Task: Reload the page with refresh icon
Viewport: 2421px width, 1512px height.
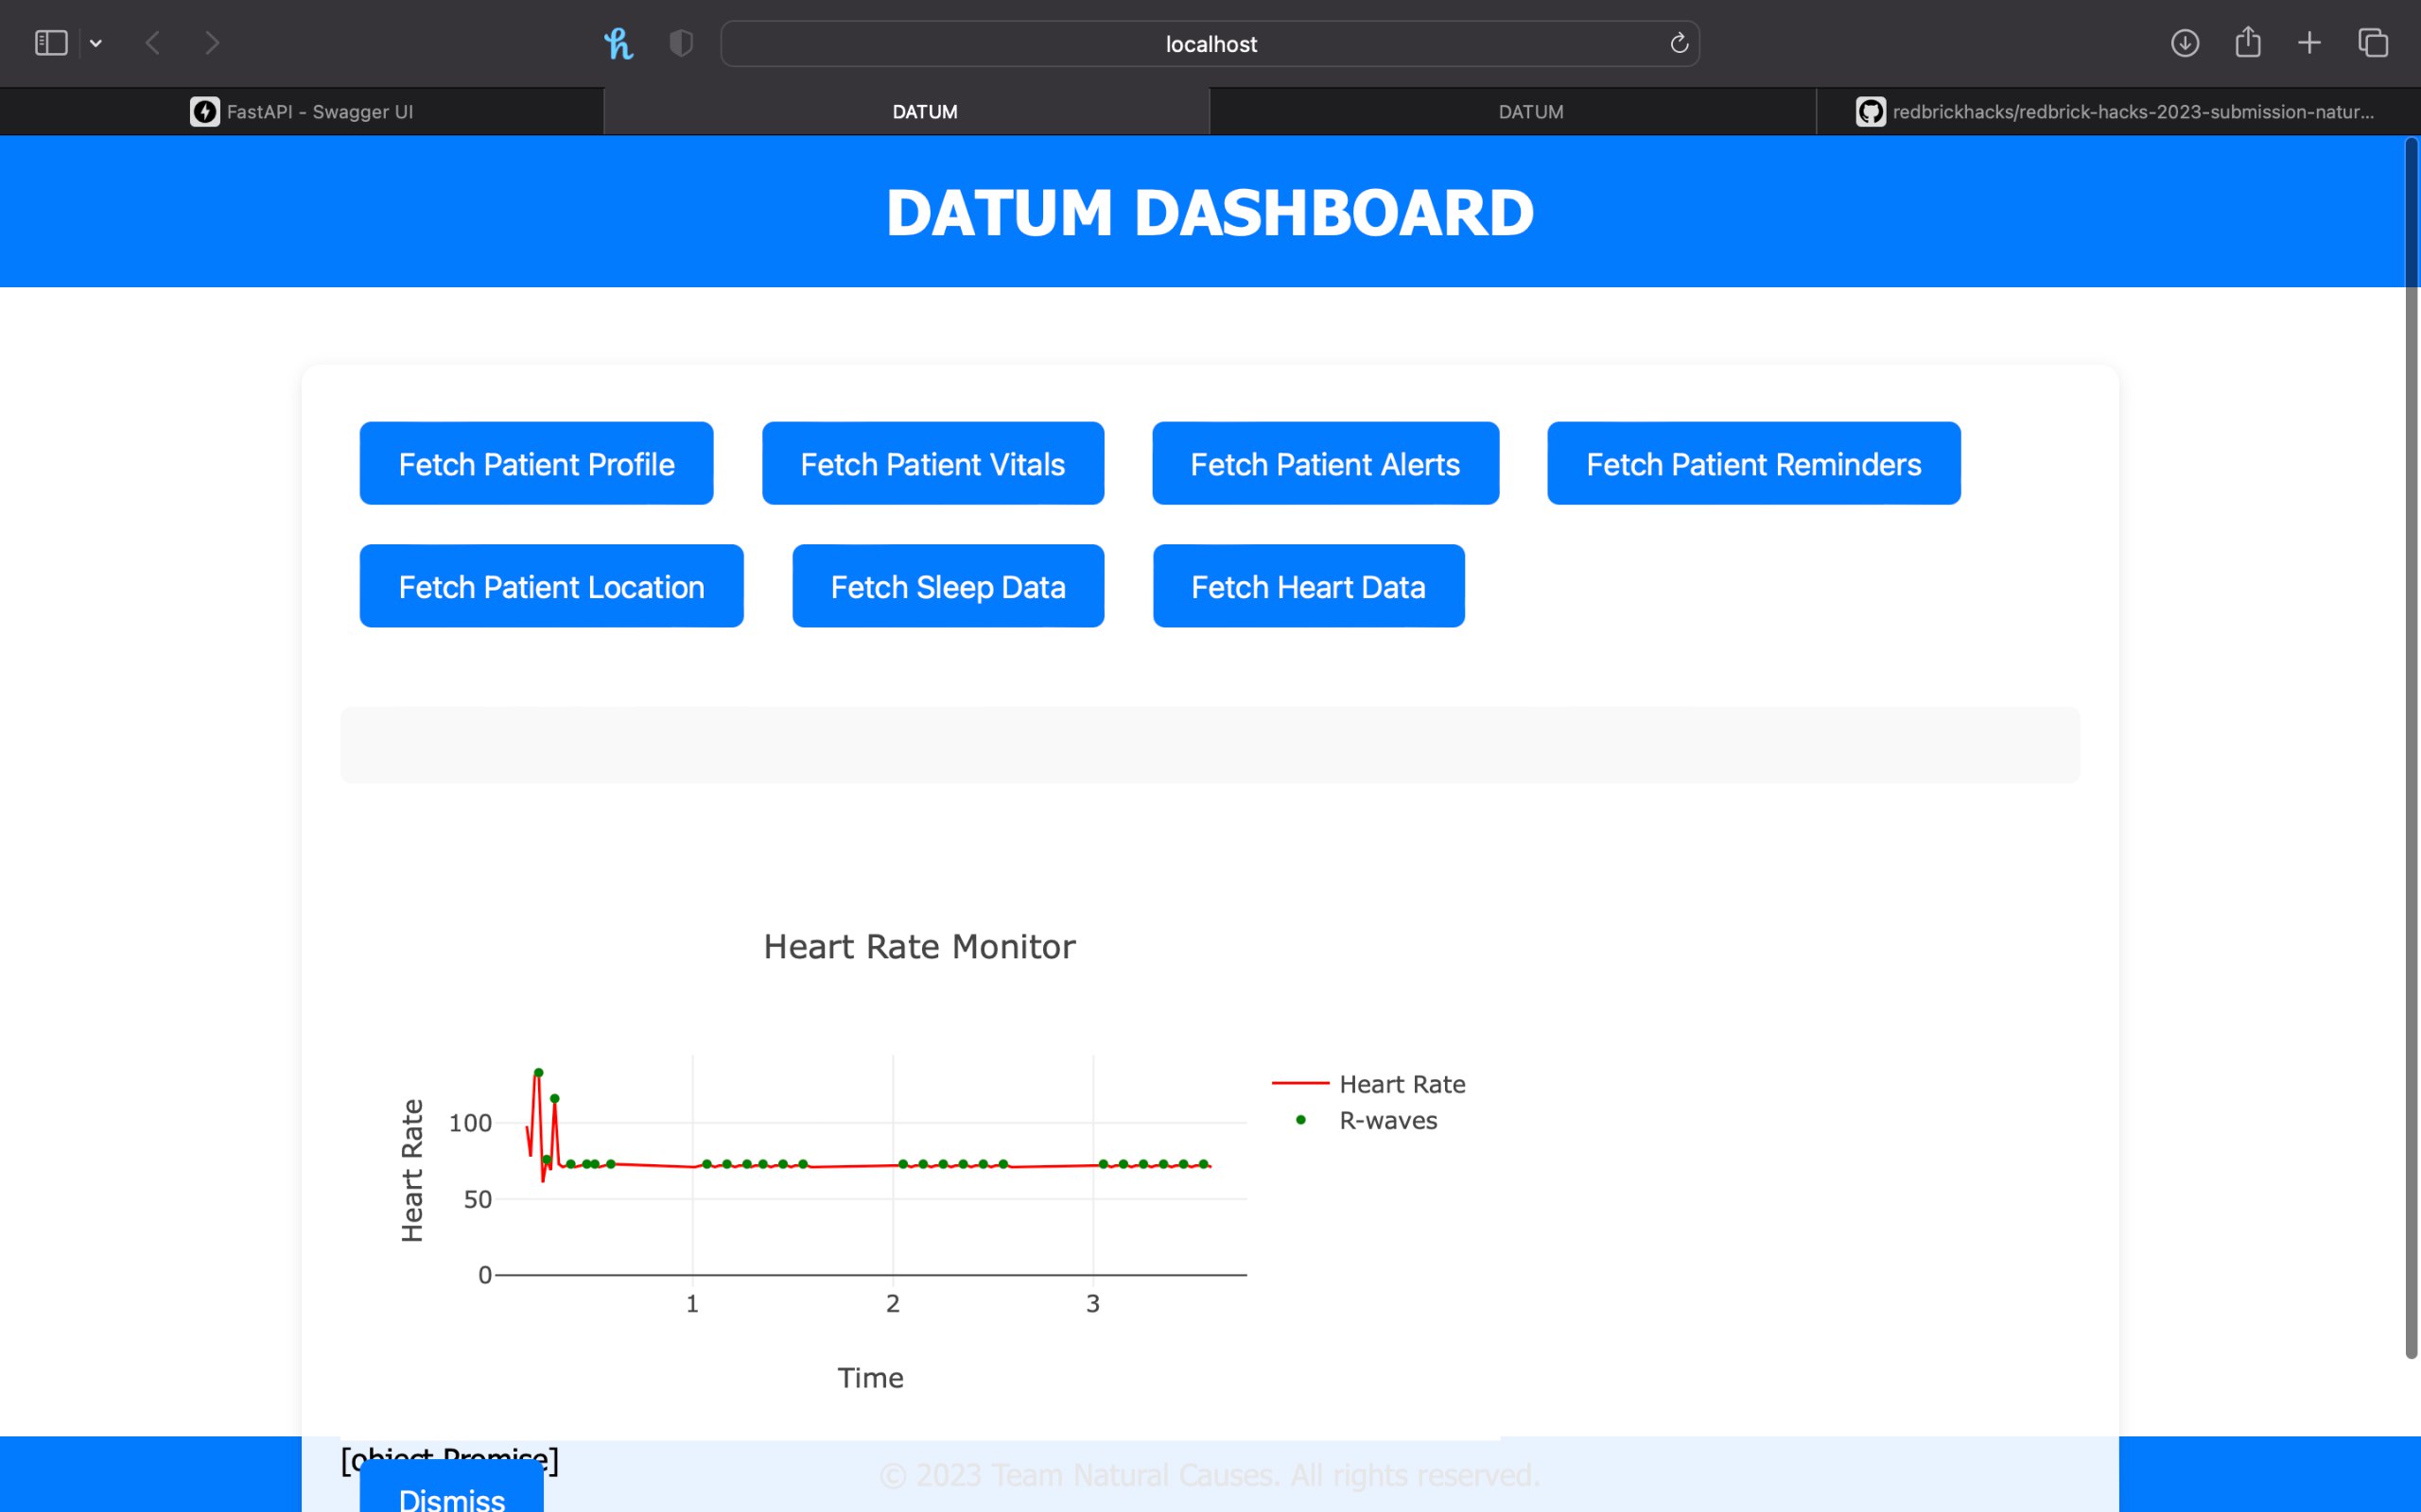Action: (1679, 43)
